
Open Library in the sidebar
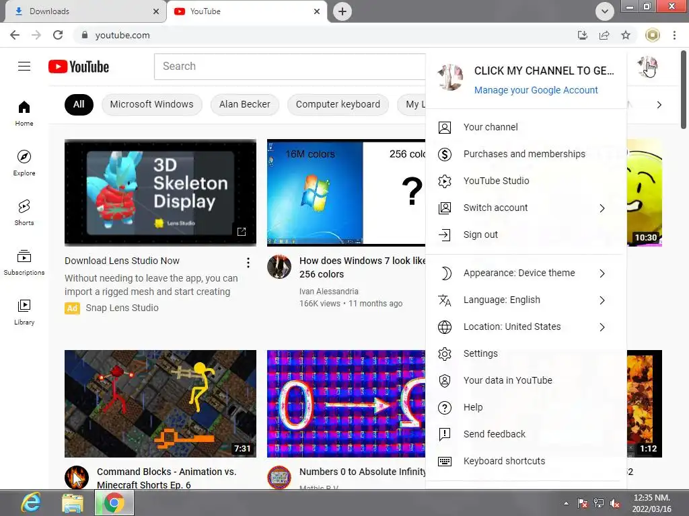pos(24,312)
